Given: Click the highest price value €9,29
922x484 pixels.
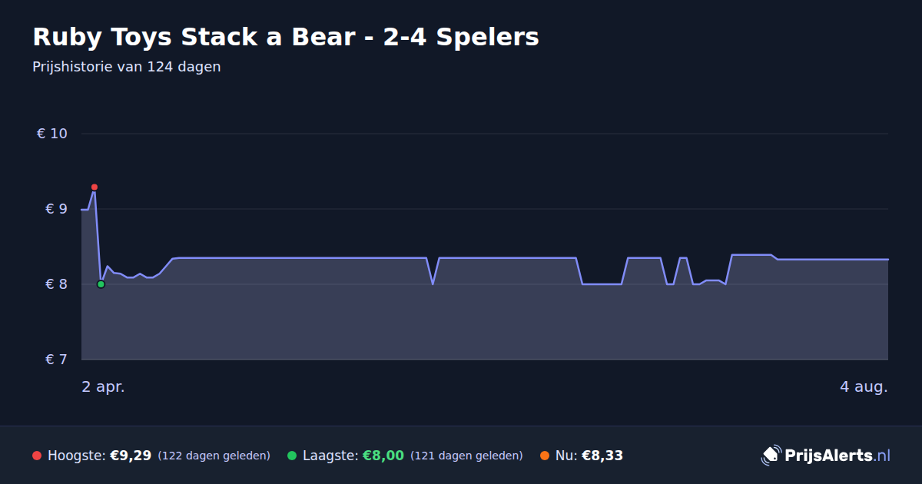Looking at the screenshot, I should pos(131,456).
